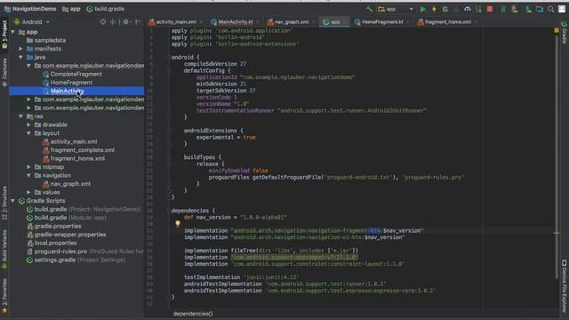Collapse all in Project panel icon
The height and width of the screenshot is (320, 569).
pos(113,22)
